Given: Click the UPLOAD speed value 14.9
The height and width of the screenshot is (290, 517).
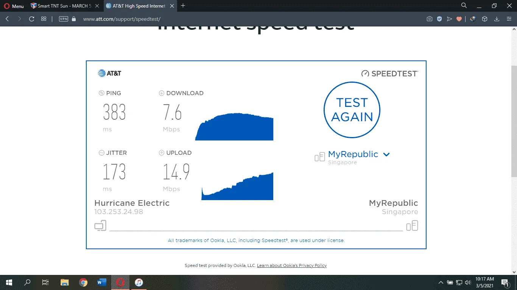Looking at the screenshot, I should (x=176, y=172).
